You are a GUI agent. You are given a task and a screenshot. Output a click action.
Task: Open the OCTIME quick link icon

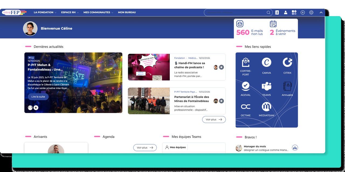click(x=246, y=107)
